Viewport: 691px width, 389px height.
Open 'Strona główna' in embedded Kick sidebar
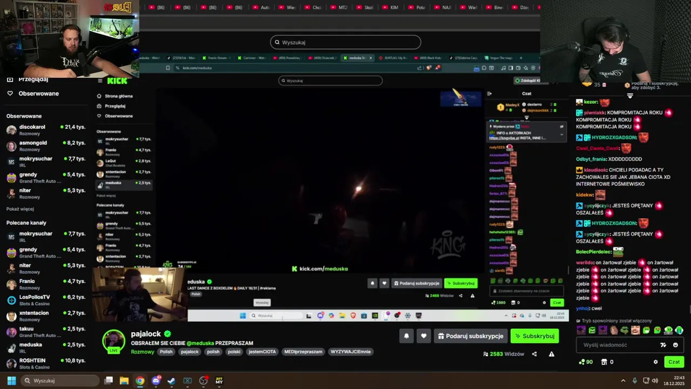[x=116, y=96]
